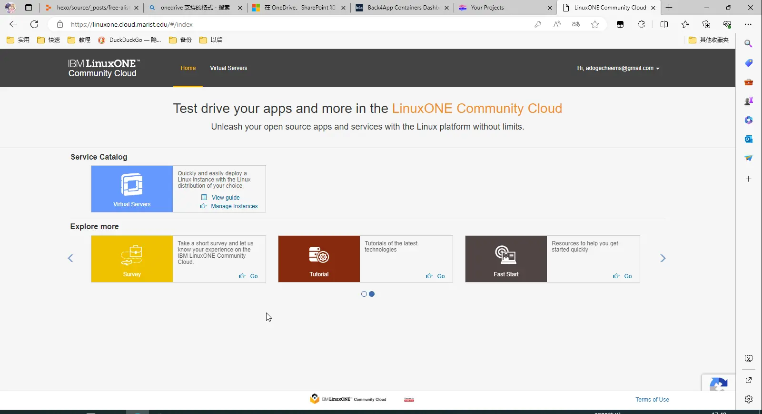Open the collections icon
Screen dimensions: 762x414
[x=706, y=24]
